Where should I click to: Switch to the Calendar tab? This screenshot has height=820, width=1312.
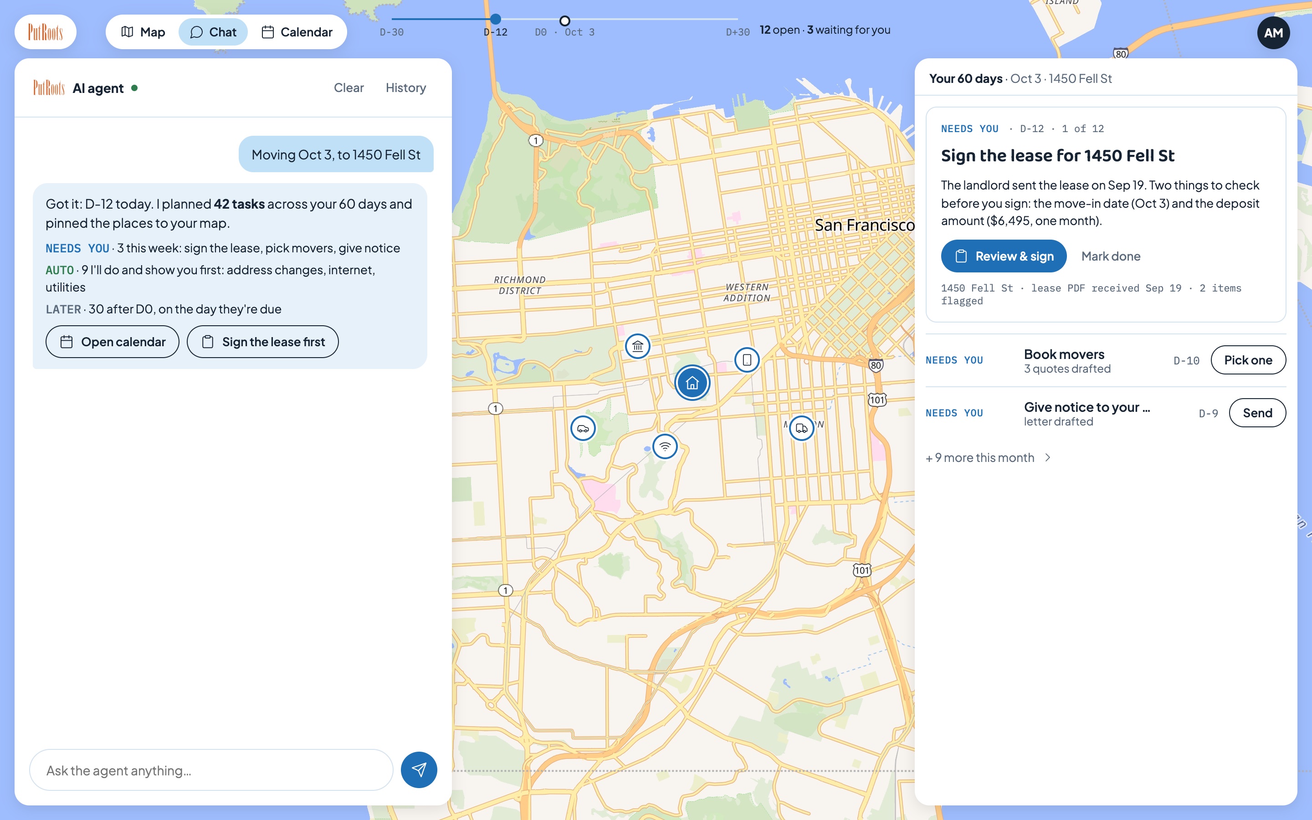click(x=297, y=32)
